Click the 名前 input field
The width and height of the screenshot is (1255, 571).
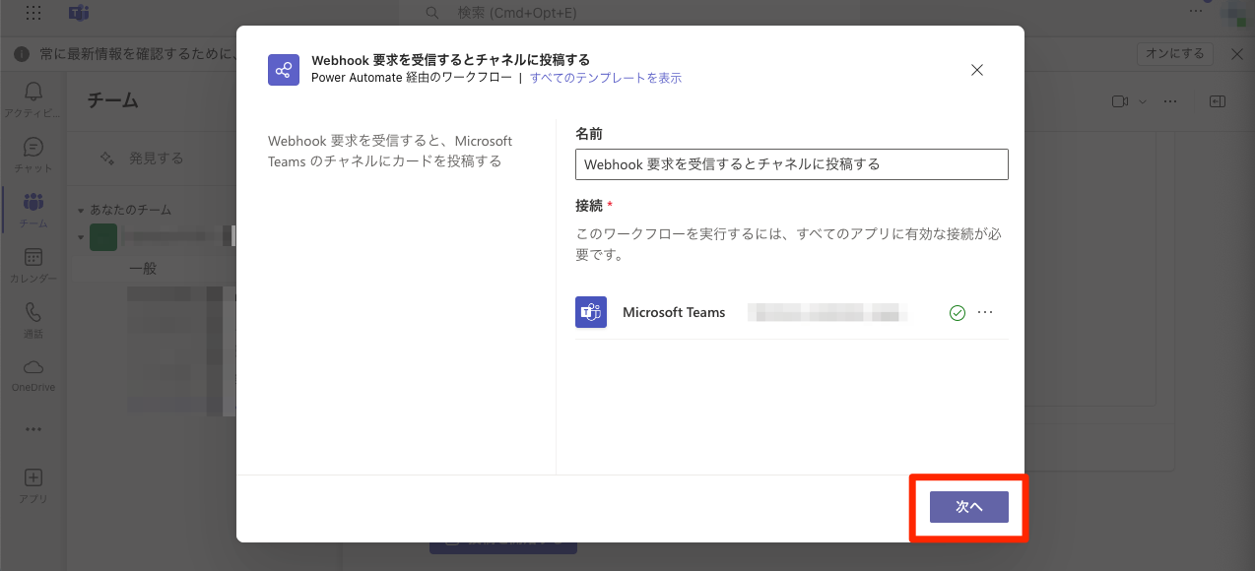coord(791,164)
